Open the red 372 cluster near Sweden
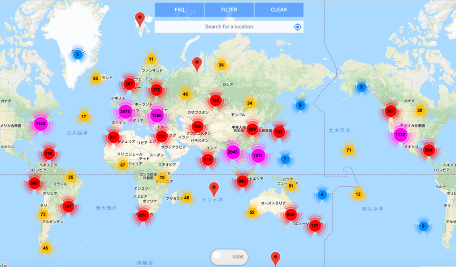Screen dimensions: 456x267 click(156, 90)
